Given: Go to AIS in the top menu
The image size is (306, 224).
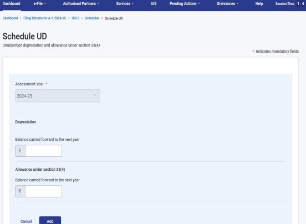Looking at the screenshot, I should tap(154, 3).
